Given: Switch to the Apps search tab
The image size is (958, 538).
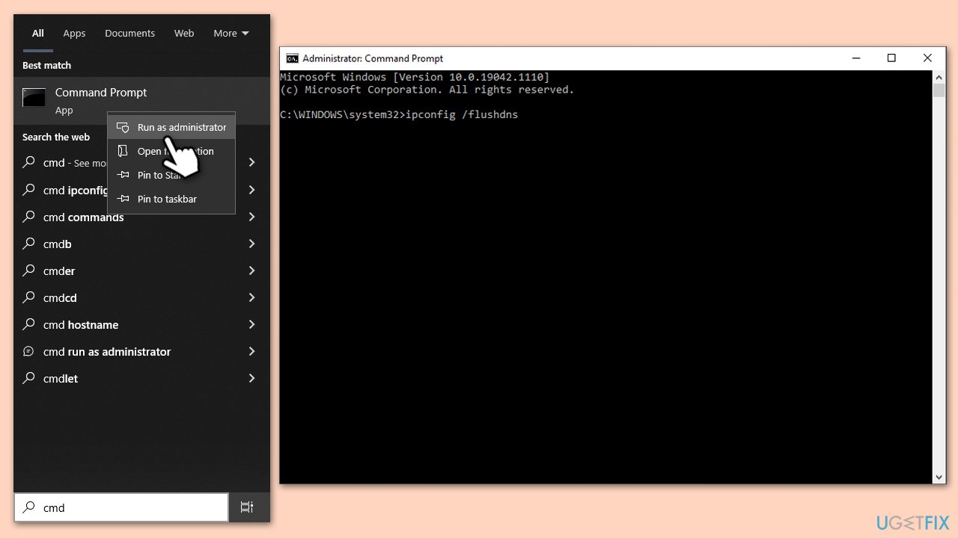Looking at the screenshot, I should tap(74, 33).
